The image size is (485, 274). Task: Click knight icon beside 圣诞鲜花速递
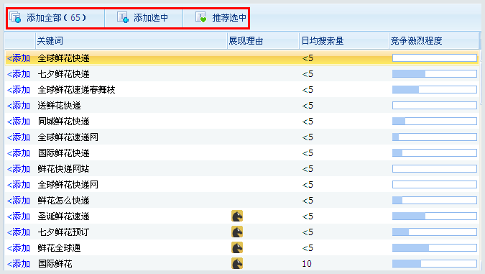237,216
